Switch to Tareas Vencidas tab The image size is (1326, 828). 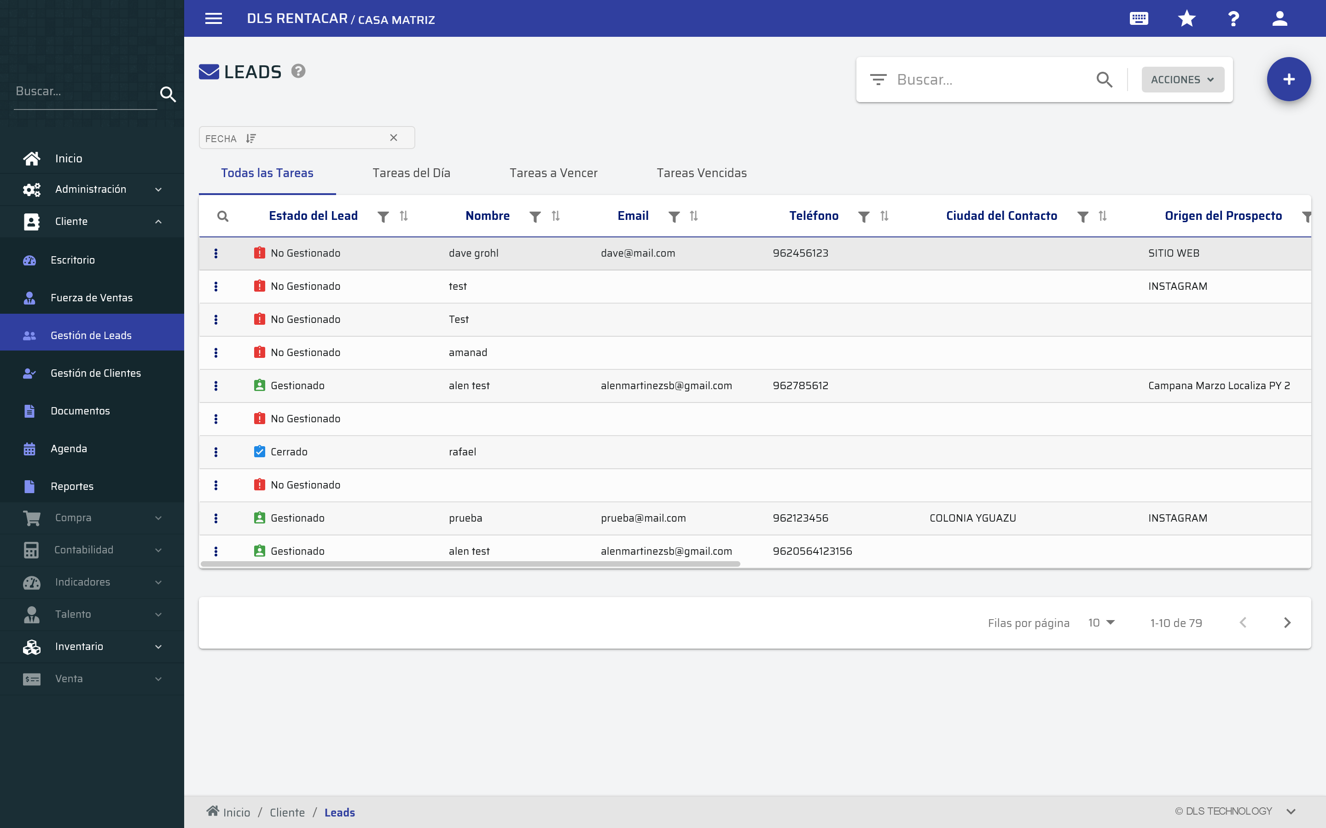(x=701, y=173)
